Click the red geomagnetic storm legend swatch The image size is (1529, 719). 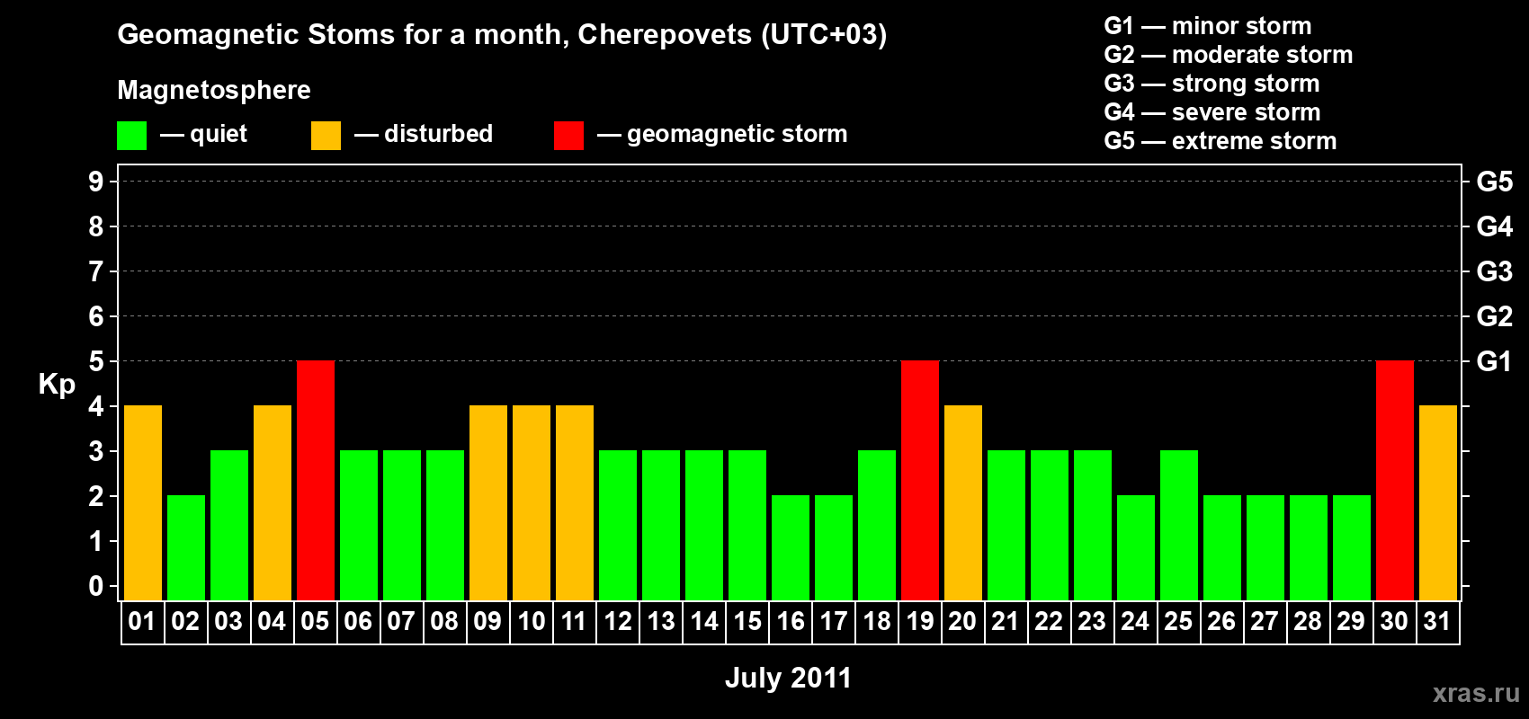pos(568,136)
